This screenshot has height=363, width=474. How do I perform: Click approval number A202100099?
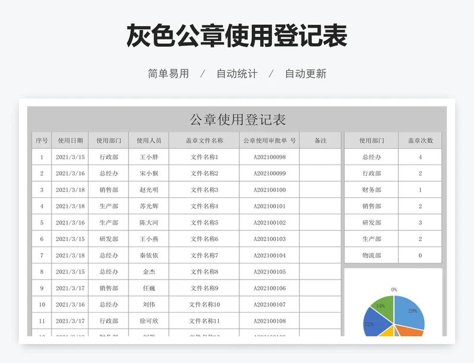click(270, 173)
